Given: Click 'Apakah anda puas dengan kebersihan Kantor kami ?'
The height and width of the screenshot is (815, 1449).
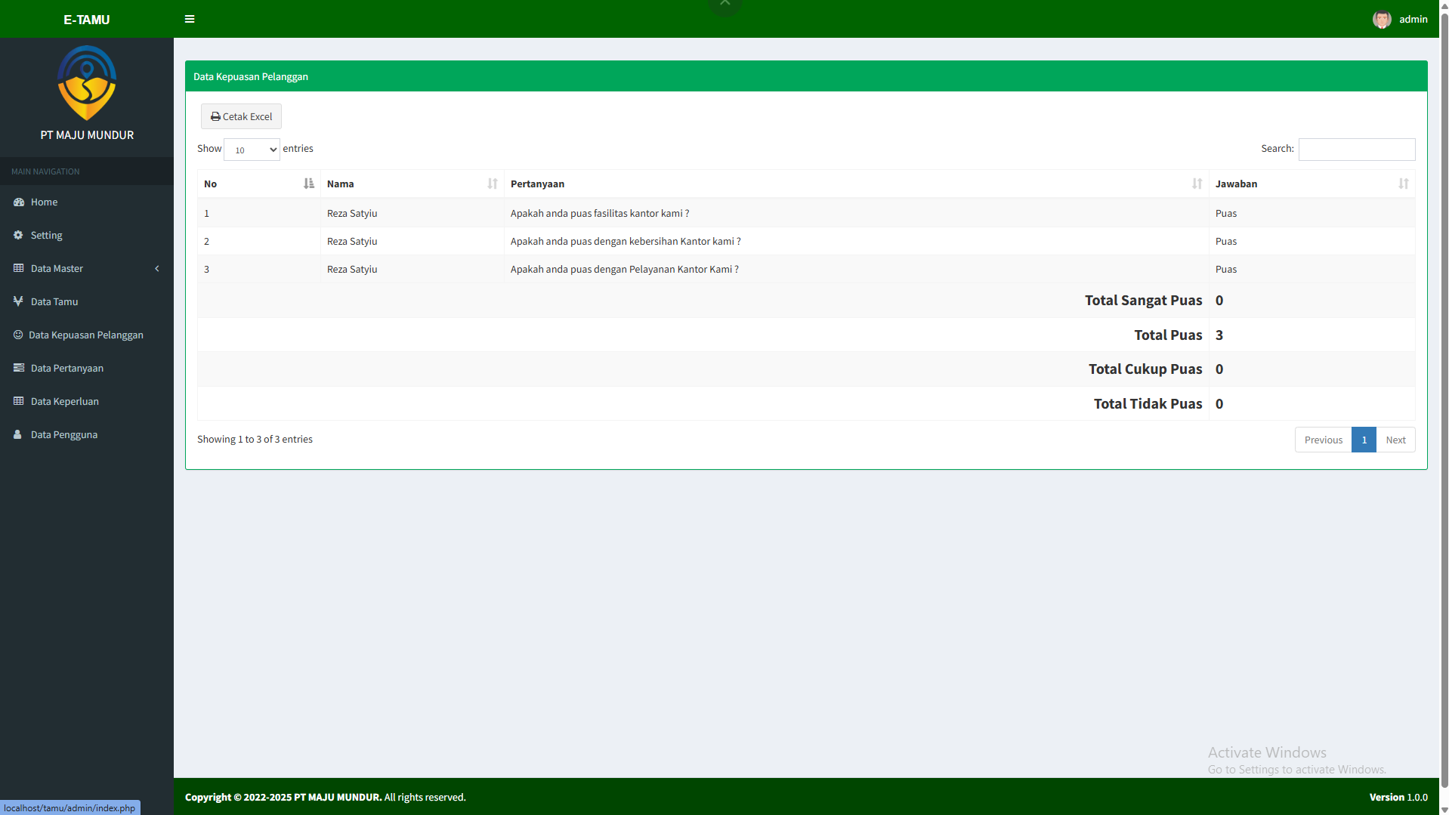Looking at the screenshot, I should point(626,241).
